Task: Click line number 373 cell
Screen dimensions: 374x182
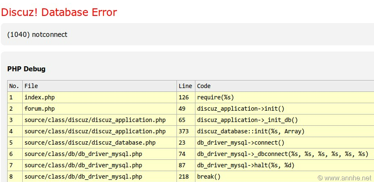Action: 184,131
